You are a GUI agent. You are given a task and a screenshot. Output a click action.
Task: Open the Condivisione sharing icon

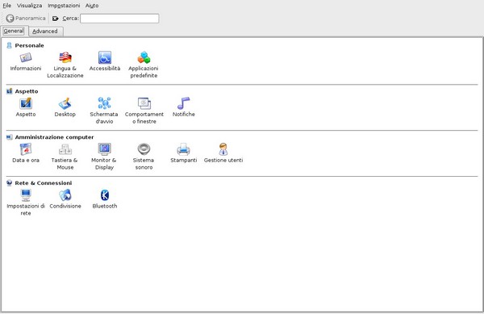coord(65,195)
